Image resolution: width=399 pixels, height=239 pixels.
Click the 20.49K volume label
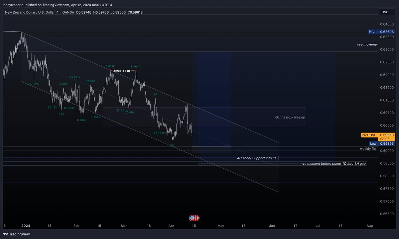[x=130, y=112]
